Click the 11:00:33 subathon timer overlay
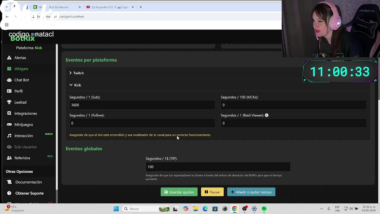The height and width of the screenshot is (214, 380). [340, 72]
